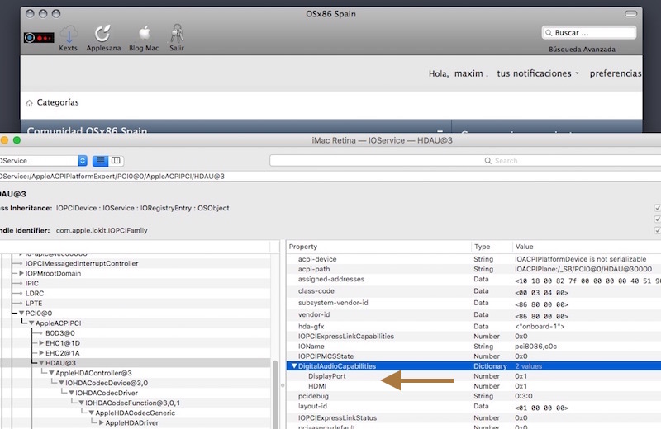661x429 pixels.
Task: Switch to column view in IORegistryExplorer
Action: 116,160
